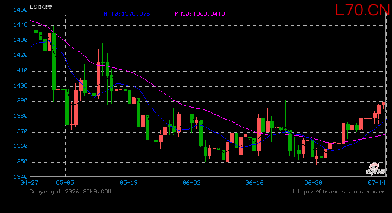Select the 1360 price axis label
392x213 pixels.
(21, 146)
